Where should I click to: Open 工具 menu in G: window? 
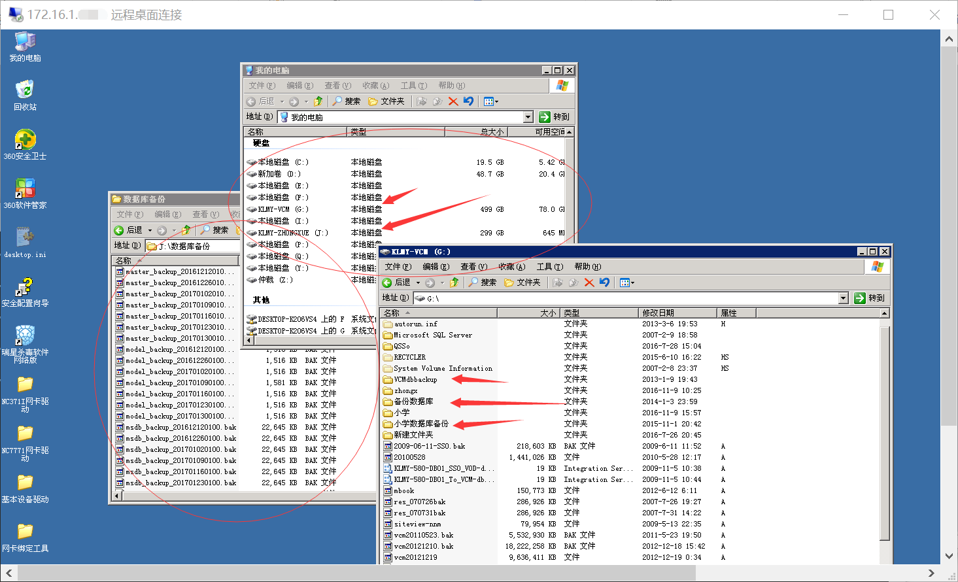point(549,267)
